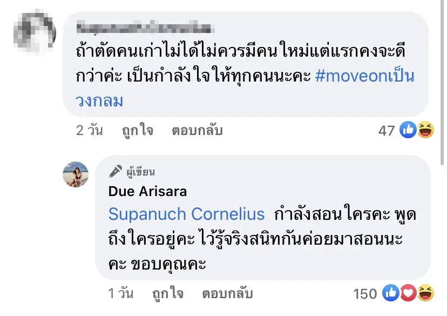Open the "1 วัน" reply timestamp
This screenshot has height=316, width=447.
click(x=120, y=294)
